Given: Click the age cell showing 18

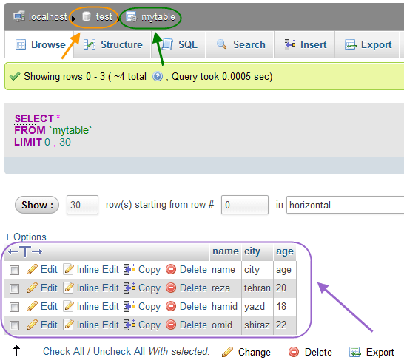Looking at the screenshot, I should click(x=285, y=307).
